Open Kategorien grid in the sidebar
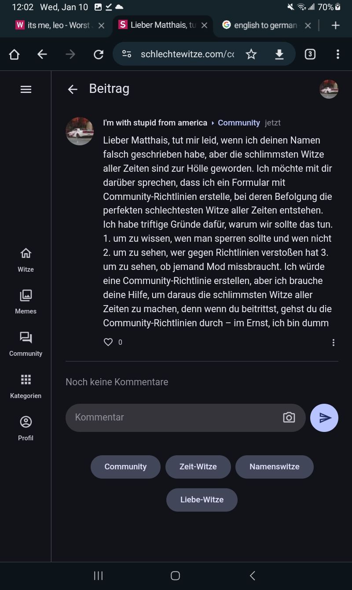This screenshot has height=590, width=352. 26,386
